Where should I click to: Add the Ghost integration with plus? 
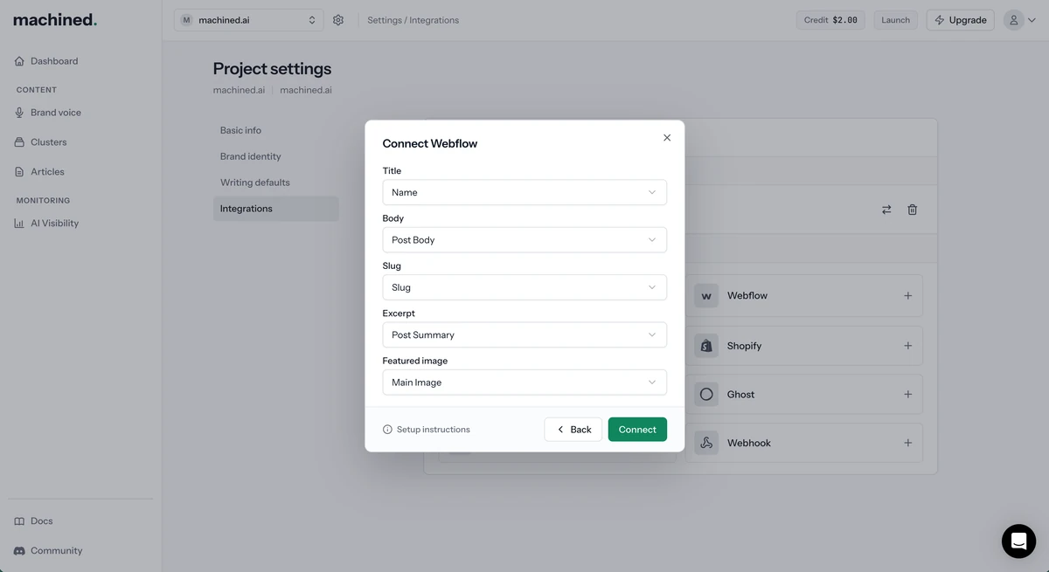click(907, 395)
